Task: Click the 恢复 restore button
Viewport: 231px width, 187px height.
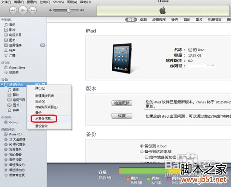Action: coord(122,116)
